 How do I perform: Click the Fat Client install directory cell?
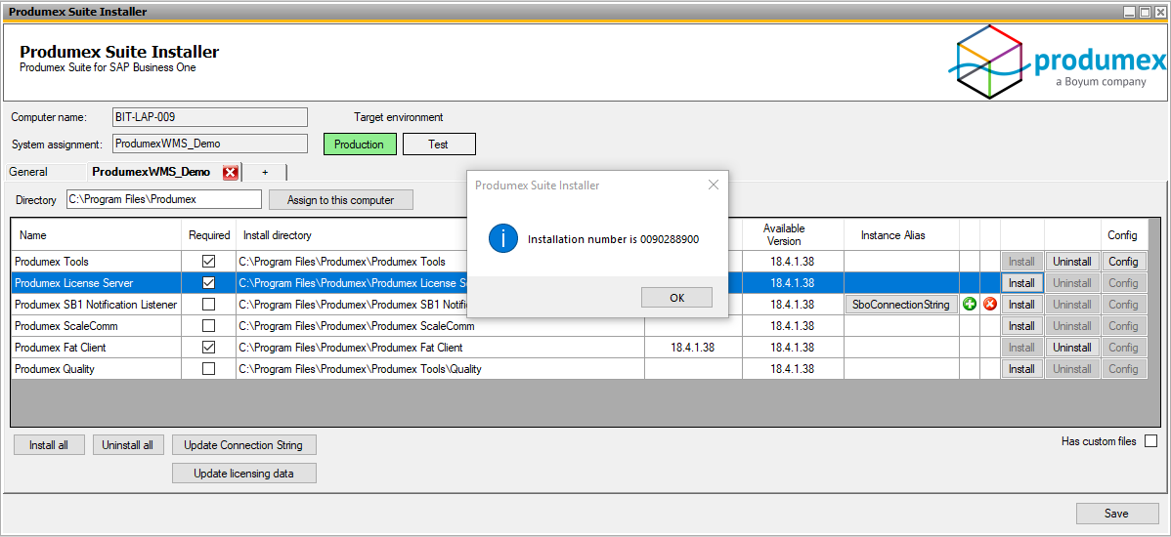tap(441, 348)
